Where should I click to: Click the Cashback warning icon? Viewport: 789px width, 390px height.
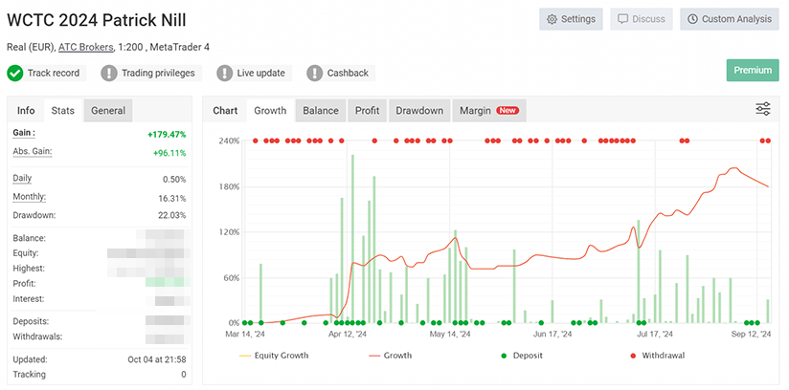pyautogui.click(x=315, y=73)
